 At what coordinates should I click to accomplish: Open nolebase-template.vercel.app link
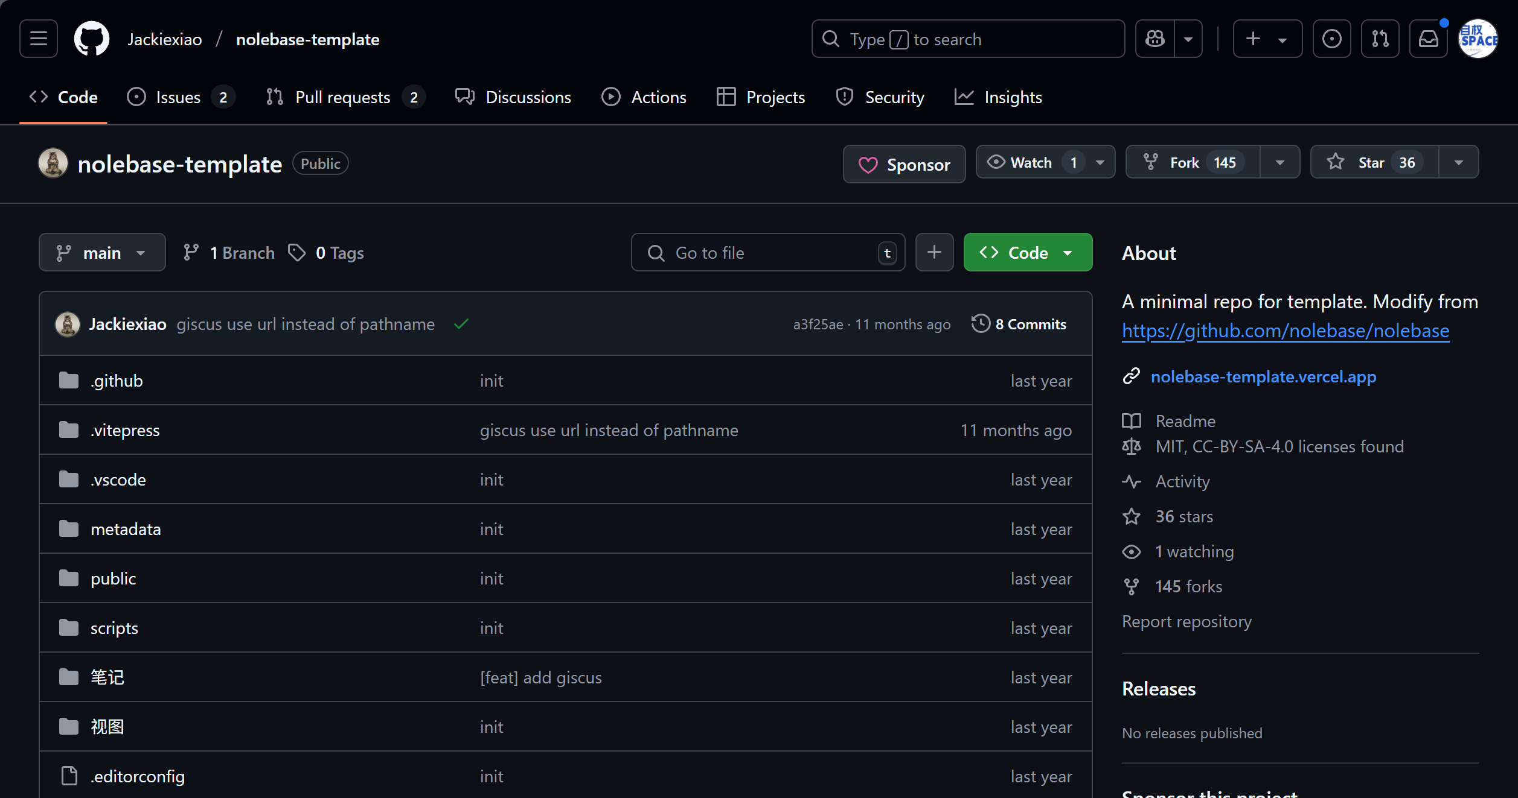(1263, 376)
